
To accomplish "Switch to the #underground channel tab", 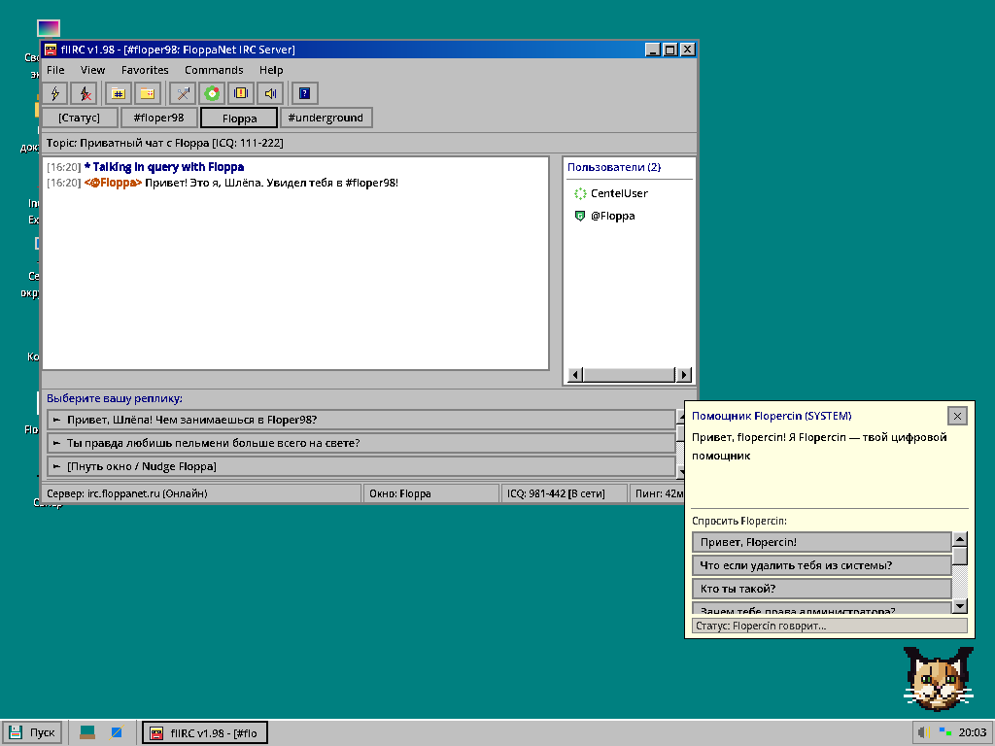I will pos(326,118).
